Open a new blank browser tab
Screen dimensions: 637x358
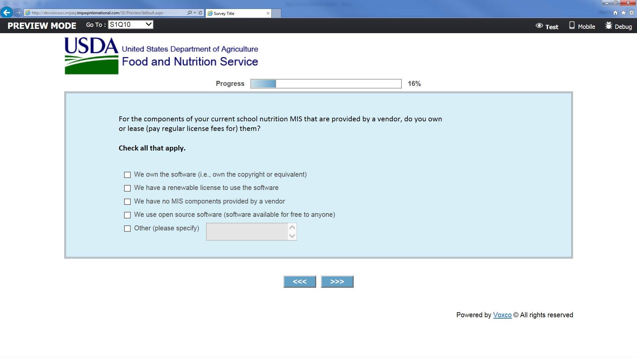click(276, 13)
